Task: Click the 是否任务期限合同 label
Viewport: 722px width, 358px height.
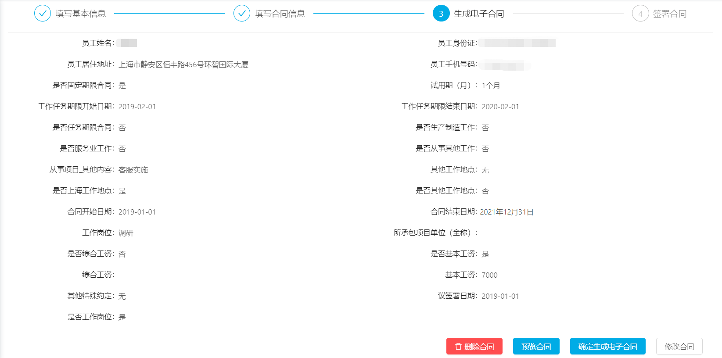Action: 83,128
